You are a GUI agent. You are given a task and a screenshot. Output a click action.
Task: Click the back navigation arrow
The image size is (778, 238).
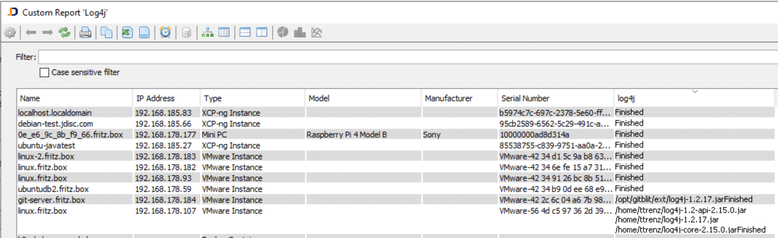point(31,32)
